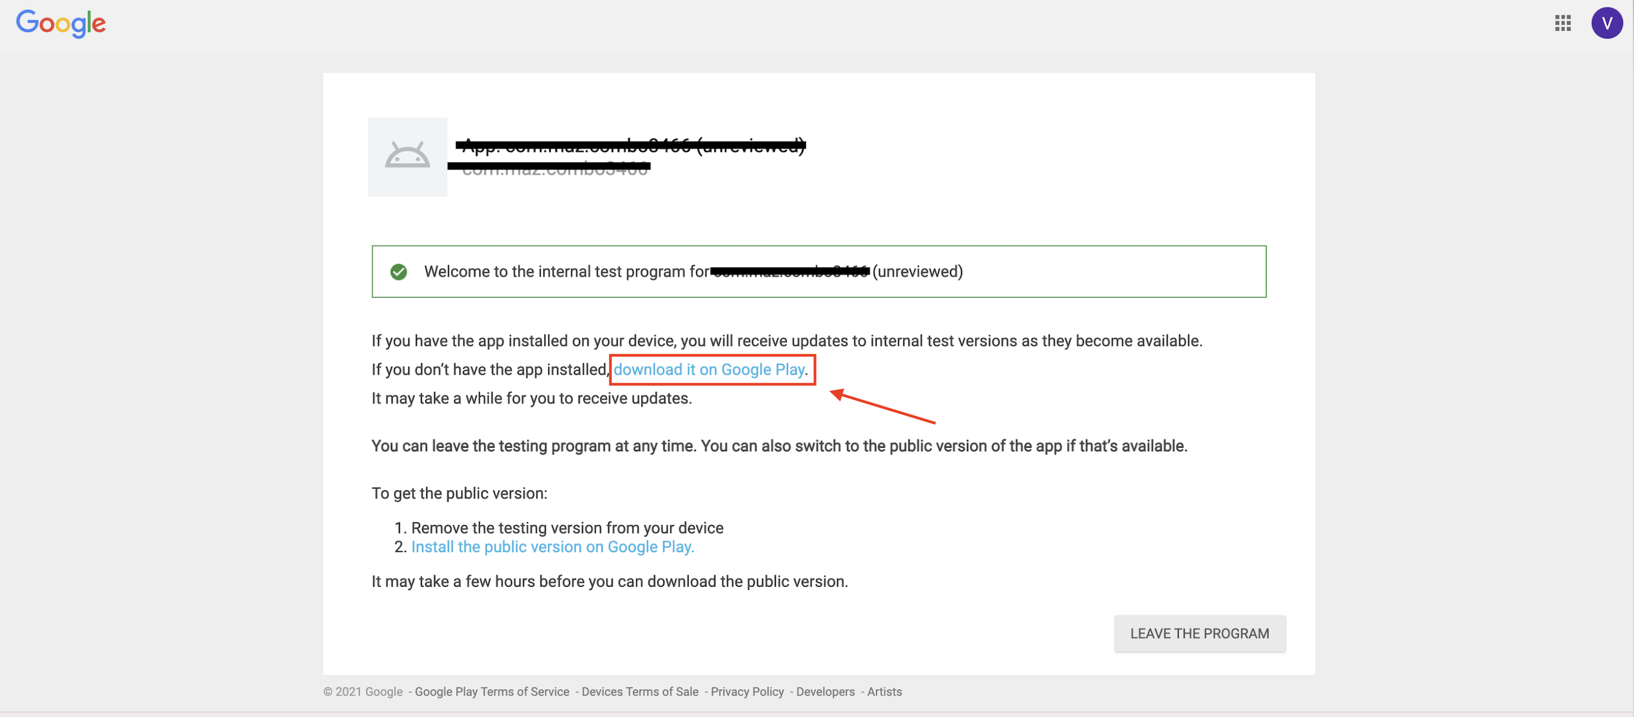
Task: Click the redacted app title heading
Action: (x=631, y=146)
